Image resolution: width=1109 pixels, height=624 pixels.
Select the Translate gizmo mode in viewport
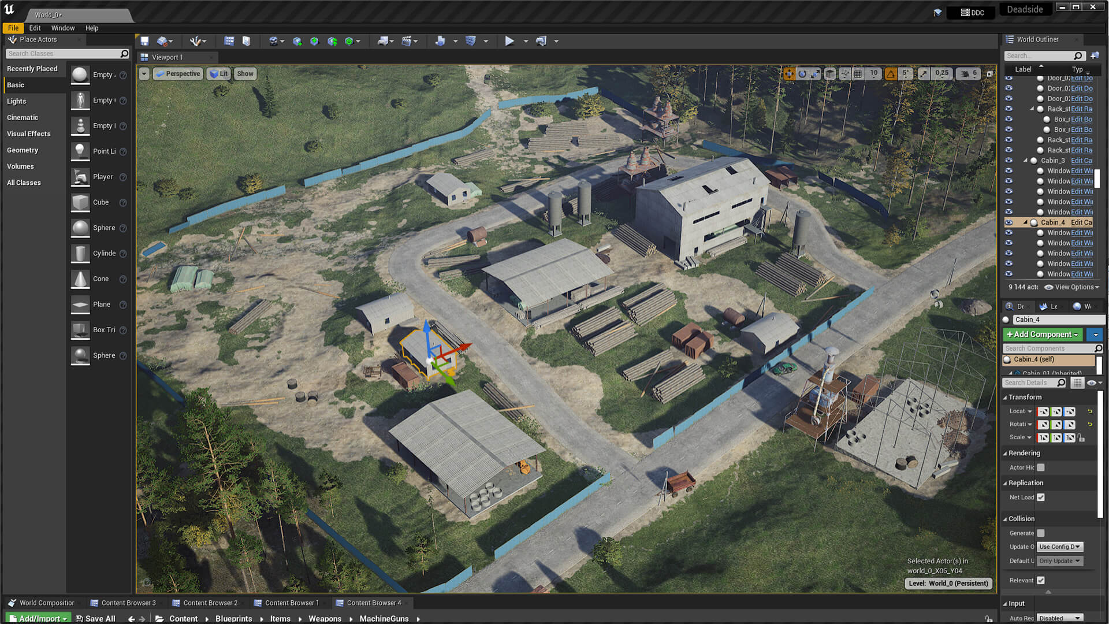coord(789,74)
